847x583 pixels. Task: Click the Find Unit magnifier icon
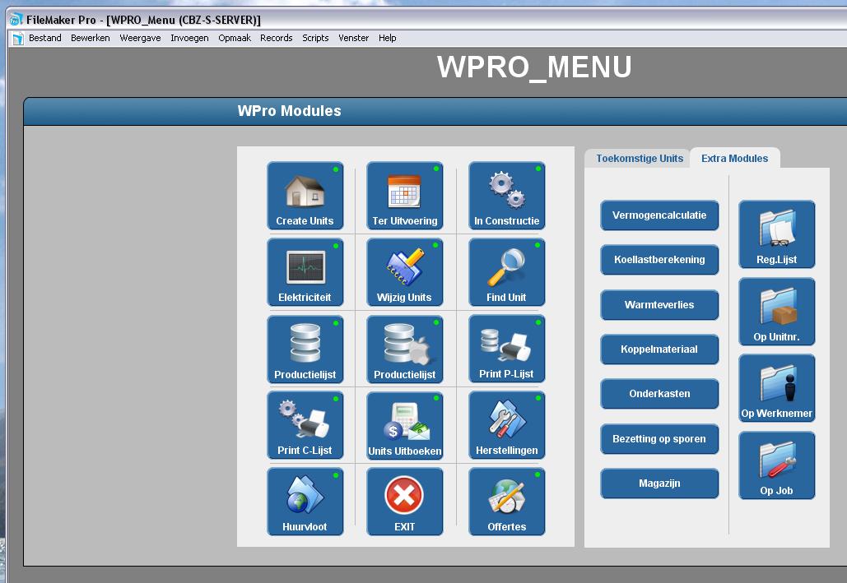coord(507,267)
